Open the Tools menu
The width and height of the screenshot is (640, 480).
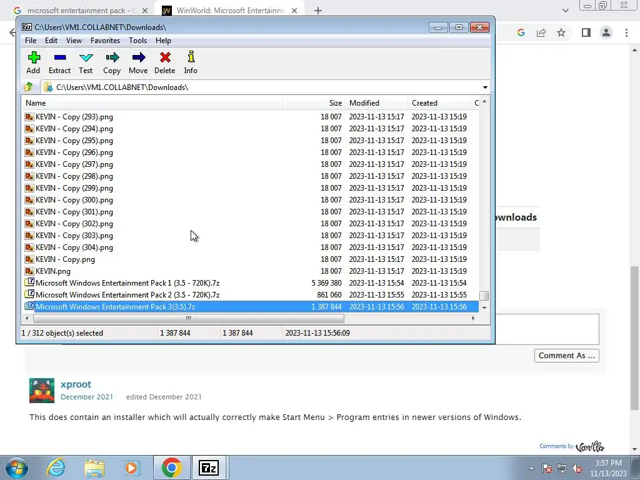137,41
